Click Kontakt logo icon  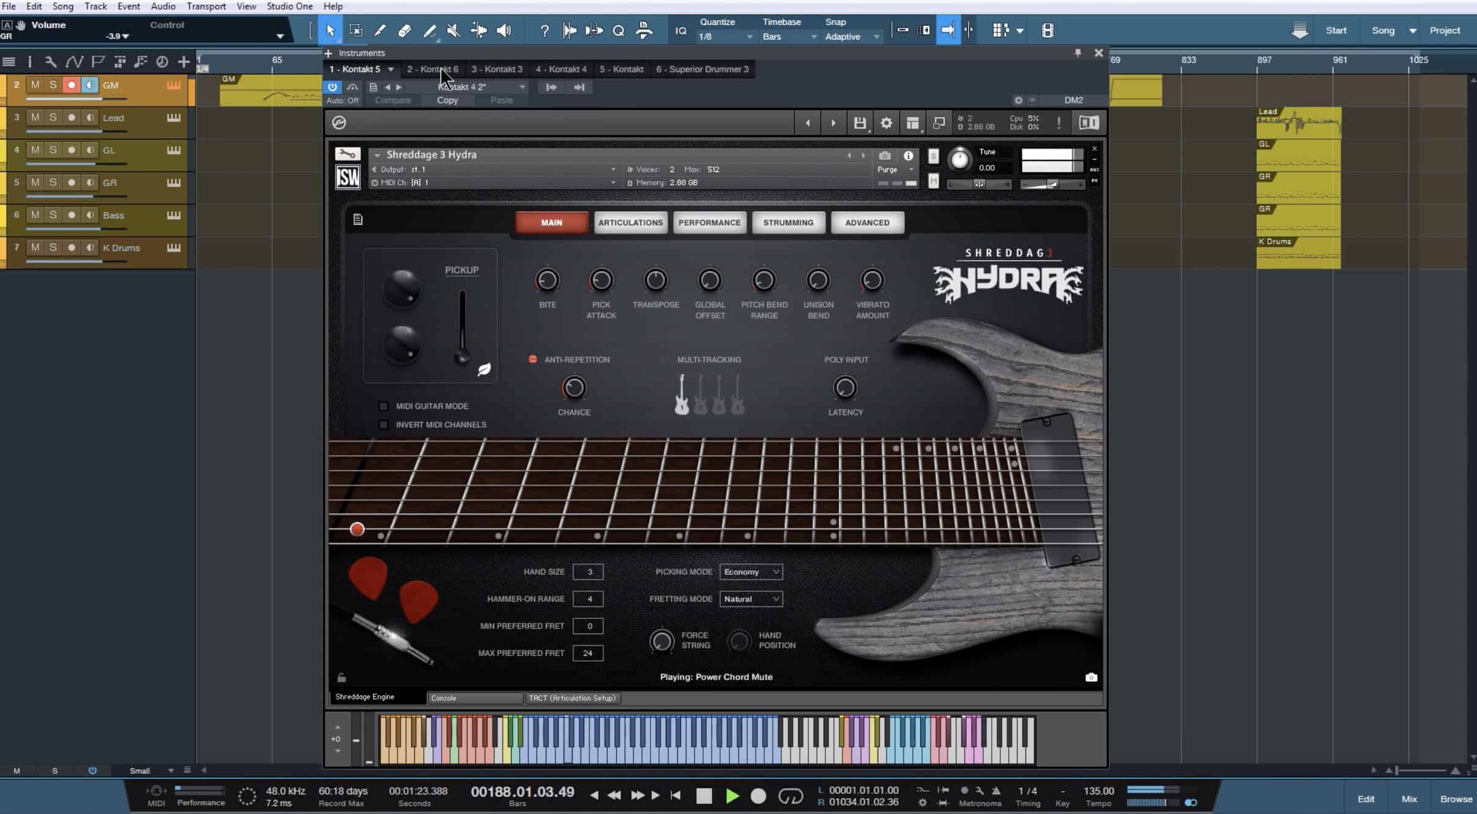339,122
